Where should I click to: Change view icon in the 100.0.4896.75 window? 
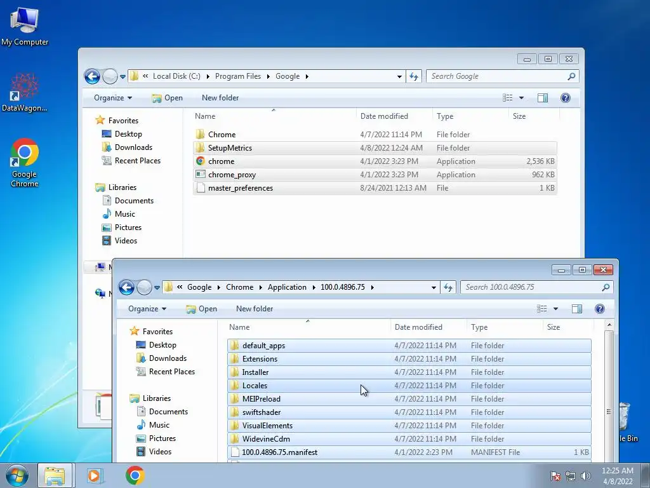(x=542, y=309)
